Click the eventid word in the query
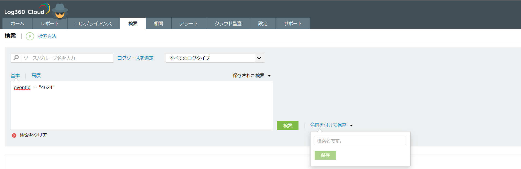This screenshot has width=521, height=169. 22,87
